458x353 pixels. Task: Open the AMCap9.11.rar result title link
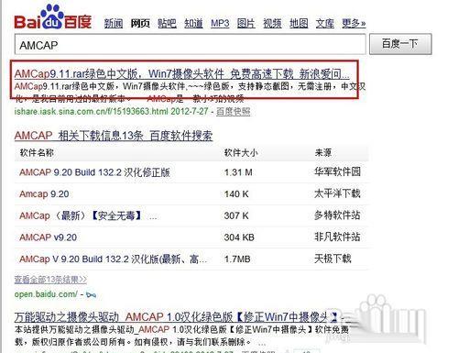click(182, 74)
